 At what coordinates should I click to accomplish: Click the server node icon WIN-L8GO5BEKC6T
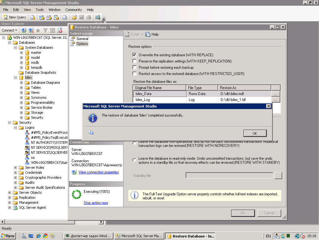pyautogui.click(x=10, y=38)
